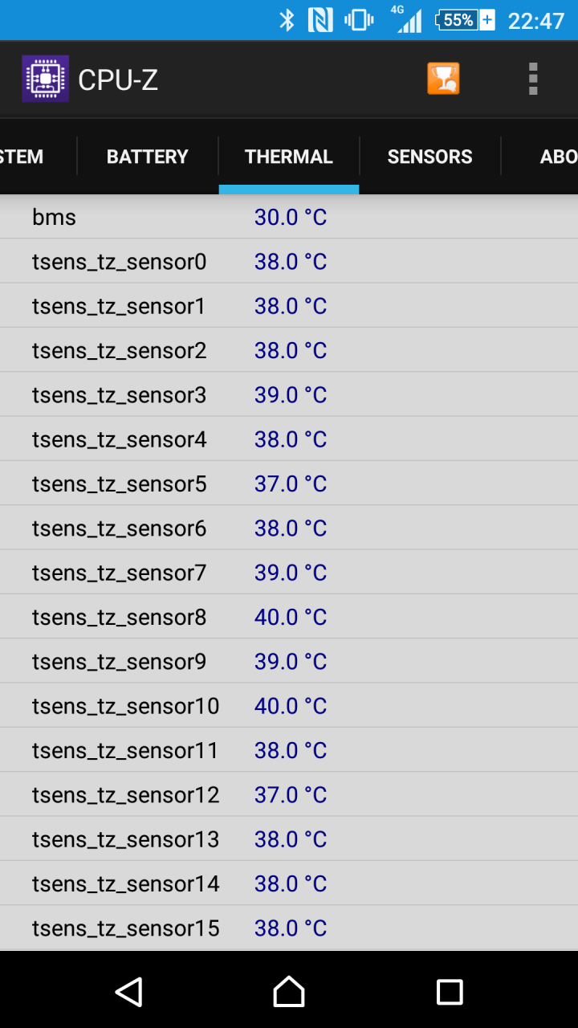The width and height of the screenshot is (578, 1028).
Task: Tap the Android home navigation button
Action: pyautogui.click(x=289, y=992)
